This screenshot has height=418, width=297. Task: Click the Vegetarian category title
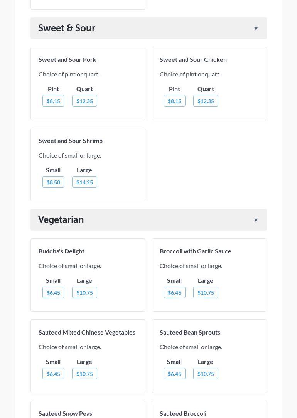(x=61, y=220)
